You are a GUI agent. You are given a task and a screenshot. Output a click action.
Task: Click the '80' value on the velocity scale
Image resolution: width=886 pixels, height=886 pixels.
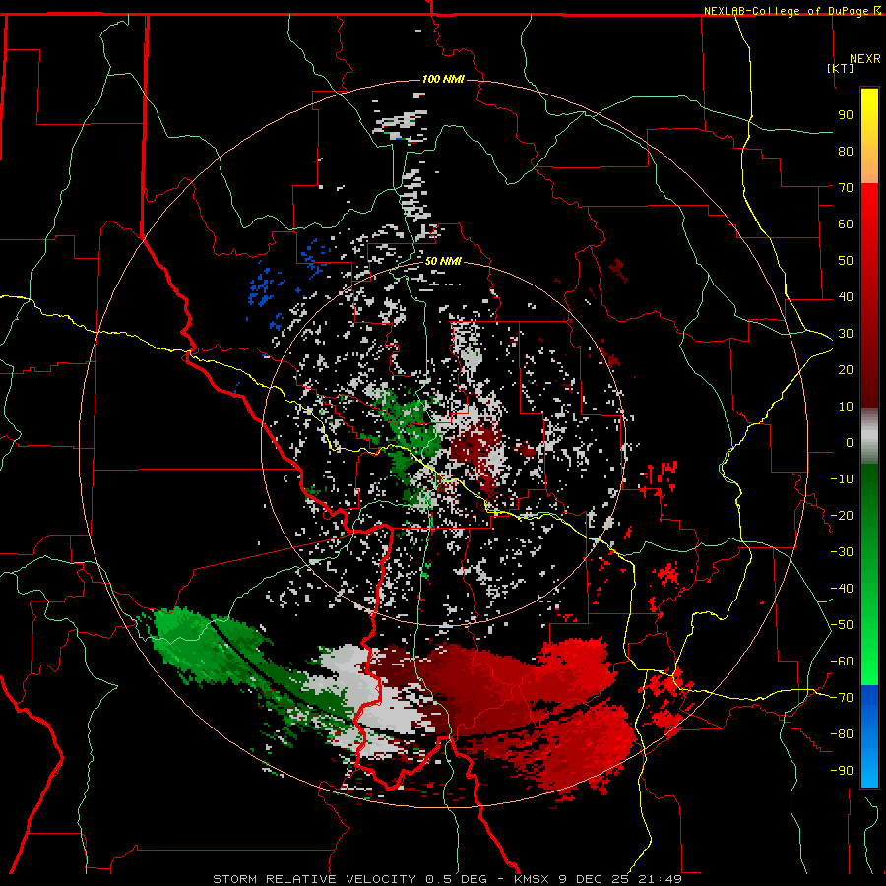846,151
